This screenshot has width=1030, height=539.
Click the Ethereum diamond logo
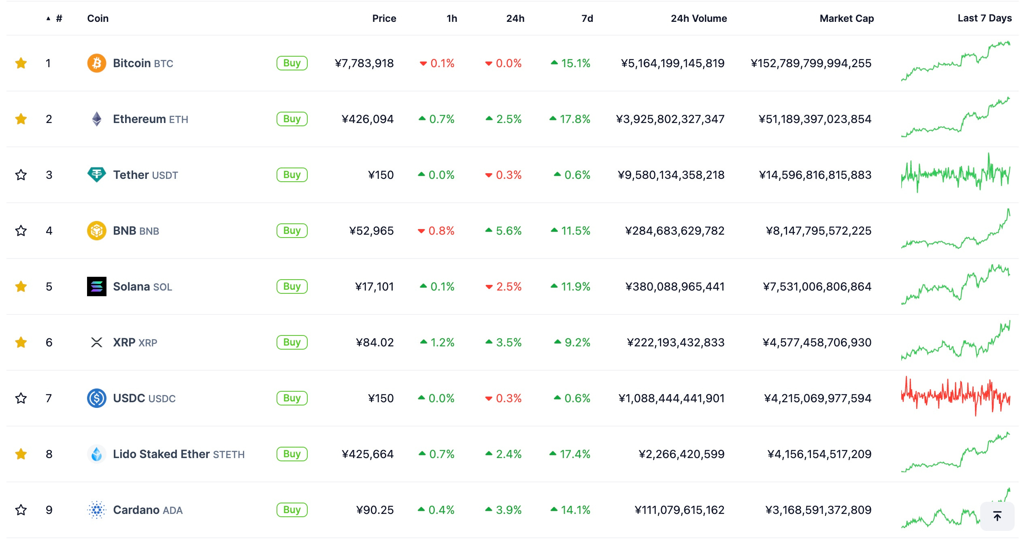[97, 119]
